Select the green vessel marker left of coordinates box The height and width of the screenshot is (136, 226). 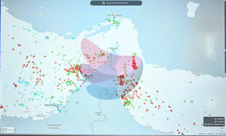[x=203, y=124]
